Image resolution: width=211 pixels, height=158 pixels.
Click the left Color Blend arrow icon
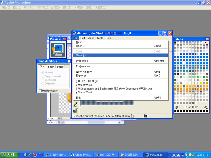click(177, 107)
